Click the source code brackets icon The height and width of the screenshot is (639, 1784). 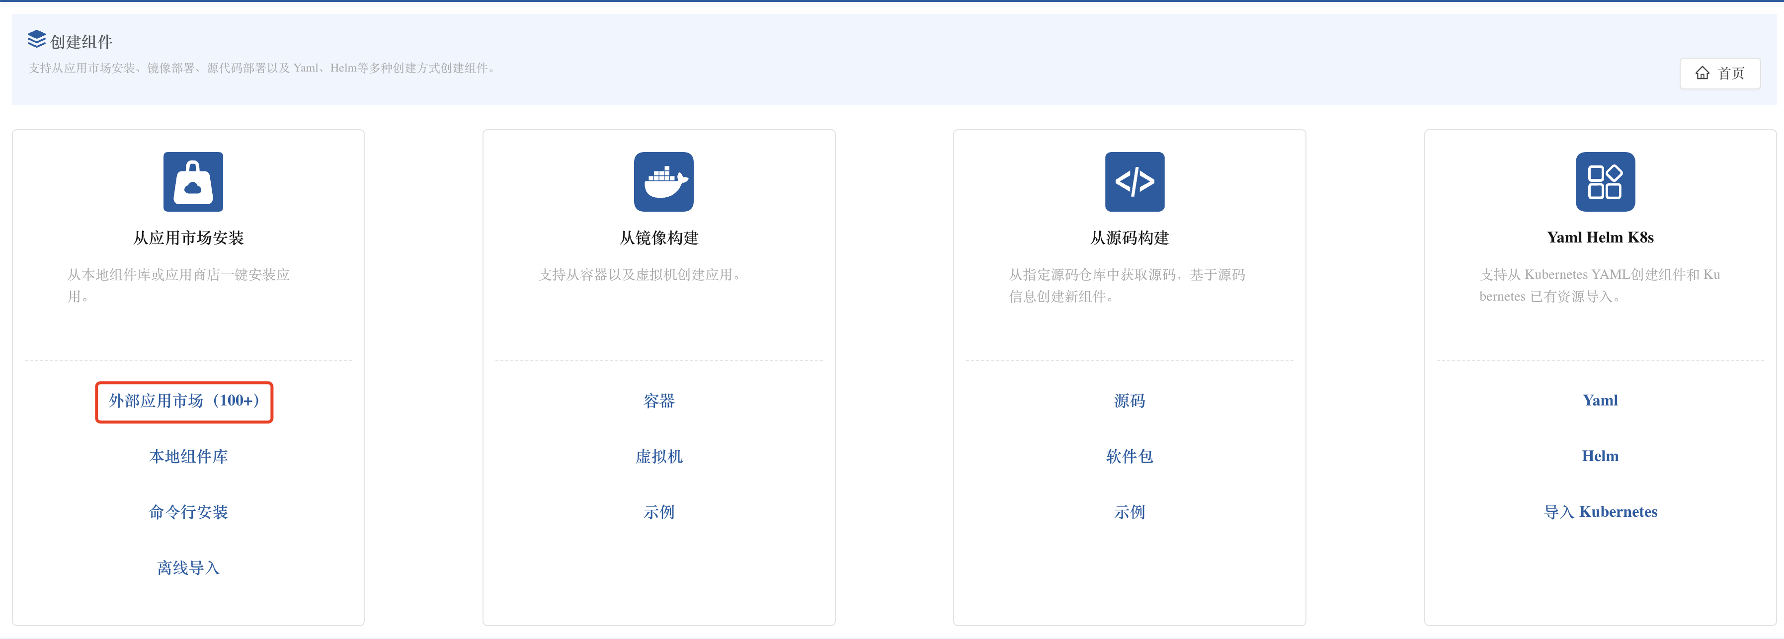[1135, 181]
